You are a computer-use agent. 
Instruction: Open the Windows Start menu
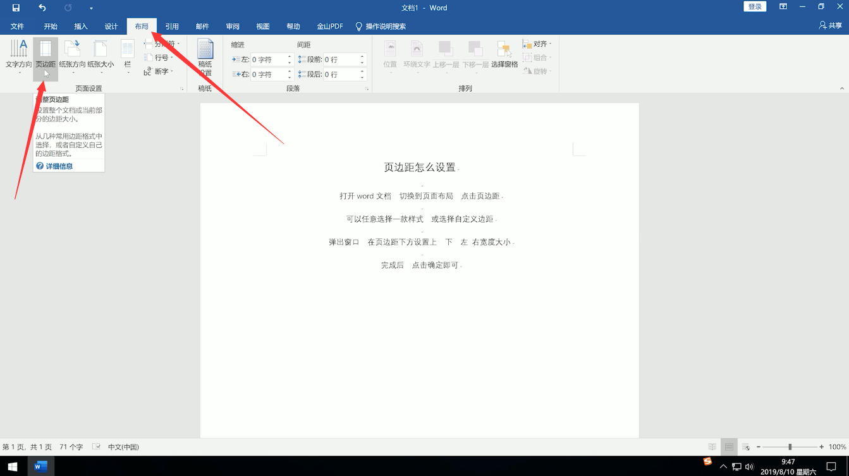click(x=13, y=467)
